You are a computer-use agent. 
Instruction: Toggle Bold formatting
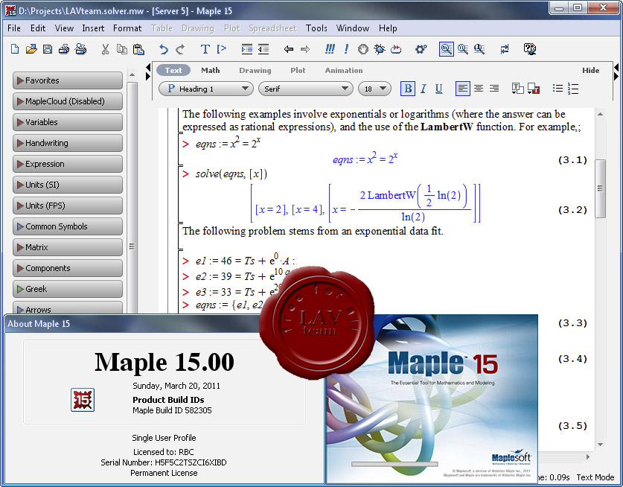click(408, 89)
